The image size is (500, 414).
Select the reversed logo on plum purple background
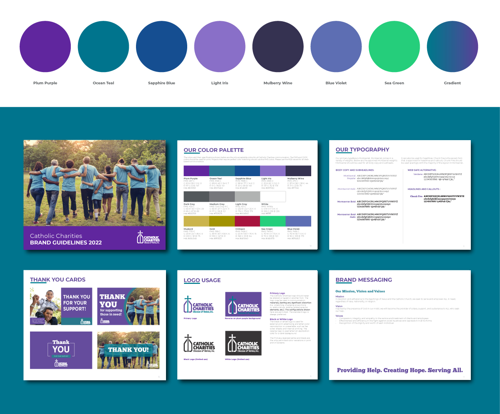point(243,304)
